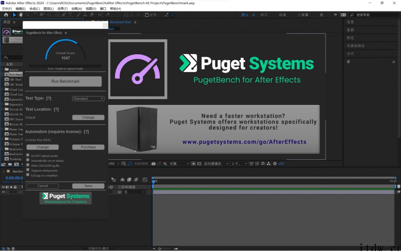The image size is (401, 251).
Task: Open the view layout count dropdown
Action: [239, 164]
